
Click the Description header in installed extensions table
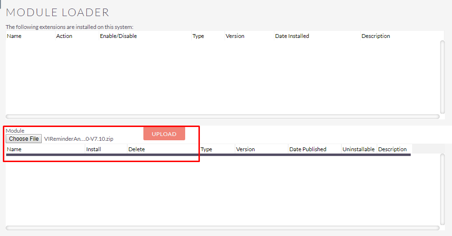(x=376, y=36)
